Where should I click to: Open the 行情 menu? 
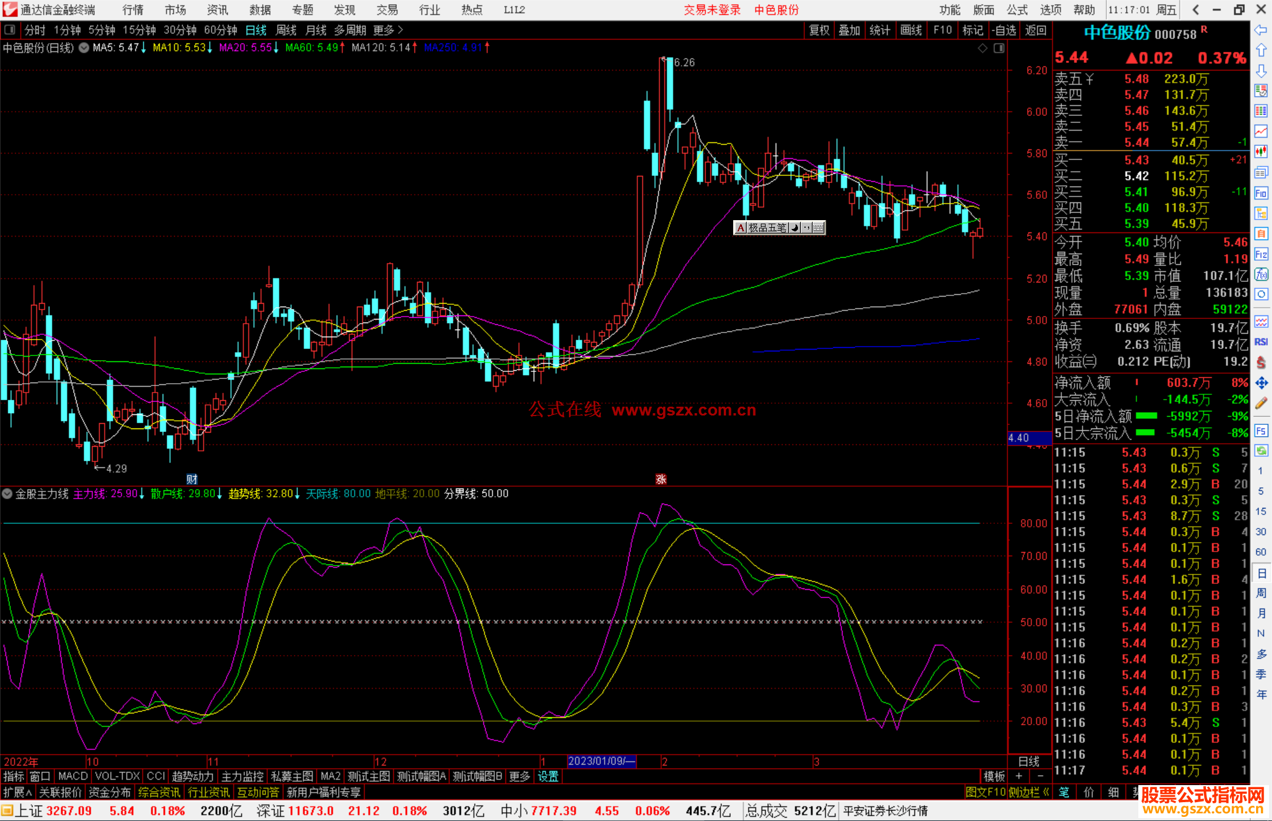pyautogui.click(x=133, y=10)
